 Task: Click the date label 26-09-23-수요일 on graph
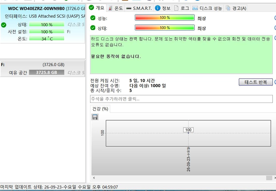[188, 159]
